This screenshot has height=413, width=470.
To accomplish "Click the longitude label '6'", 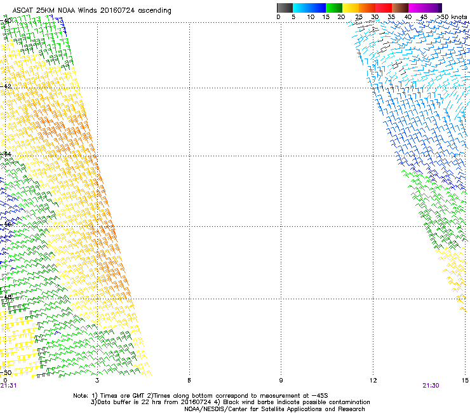I will (189, 381).
